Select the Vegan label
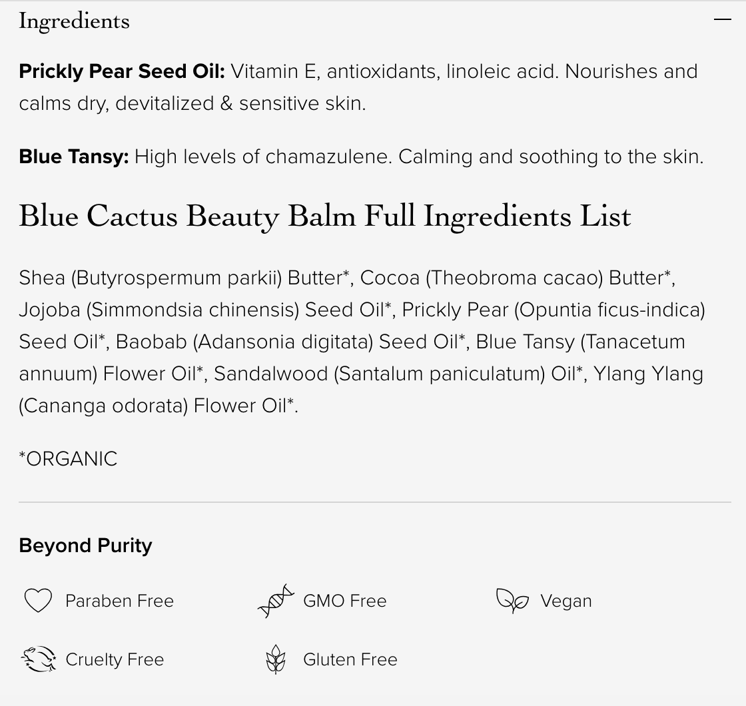746x706 pixels. [565, 601]
